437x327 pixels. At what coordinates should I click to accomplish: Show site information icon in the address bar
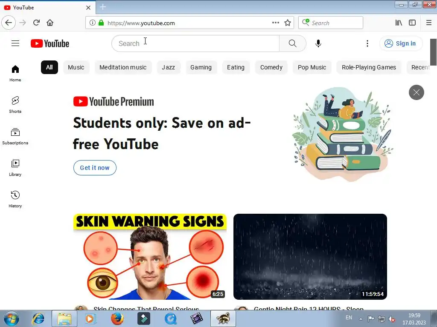point(92,23)
